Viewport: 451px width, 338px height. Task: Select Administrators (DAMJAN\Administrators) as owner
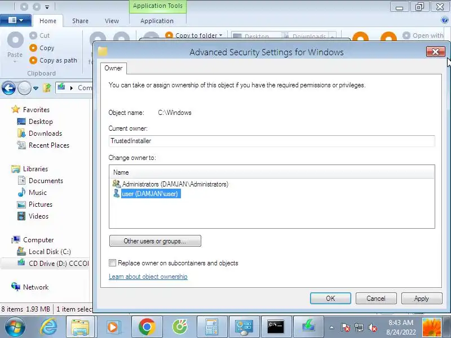(170, 184)
